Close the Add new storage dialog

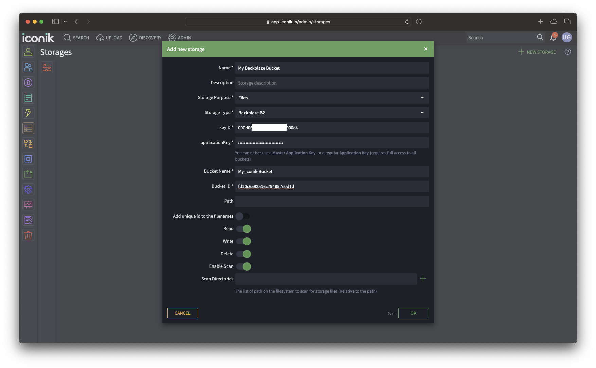coord(426,49)
